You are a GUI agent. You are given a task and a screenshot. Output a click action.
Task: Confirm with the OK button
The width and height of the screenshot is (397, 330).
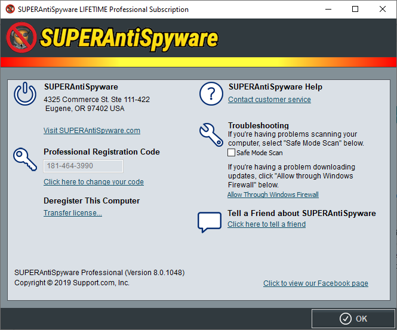[353, 319]
